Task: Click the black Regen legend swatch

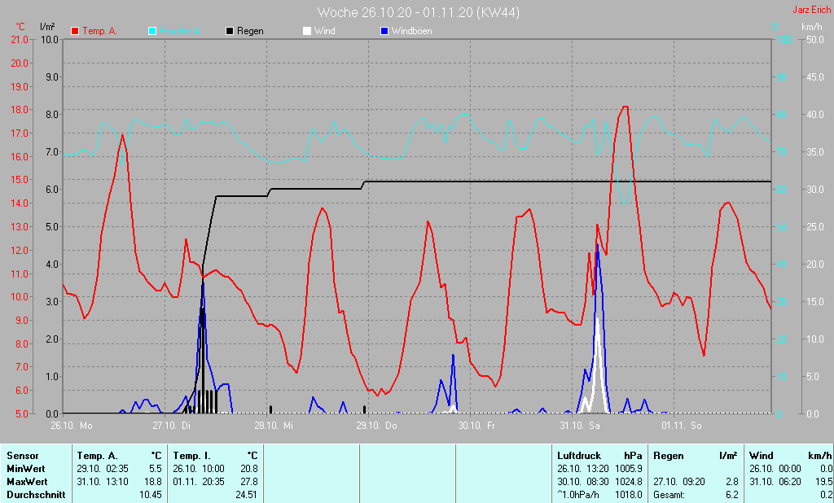Action: [230, 31]
